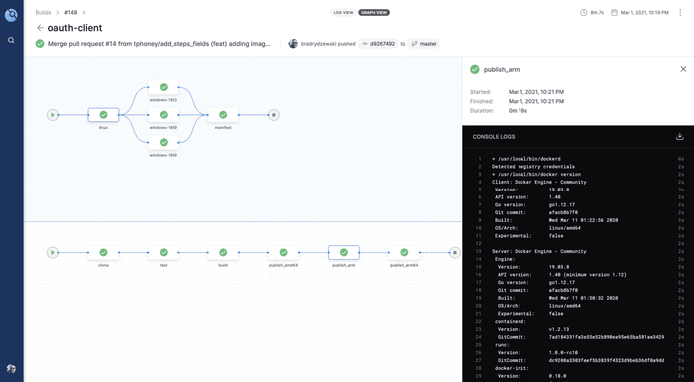Open the three-dot build options menu

(x=680, y=12)
